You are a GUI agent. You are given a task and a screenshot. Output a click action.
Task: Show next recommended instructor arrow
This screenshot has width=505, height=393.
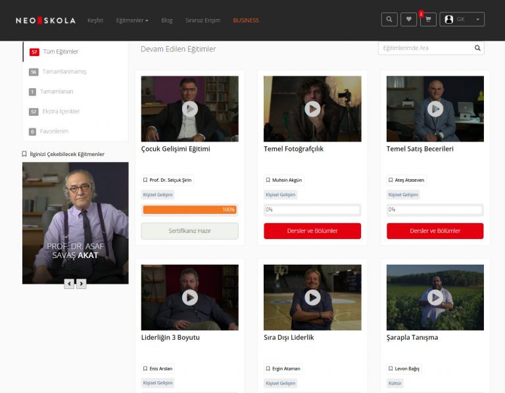point(82,284)
